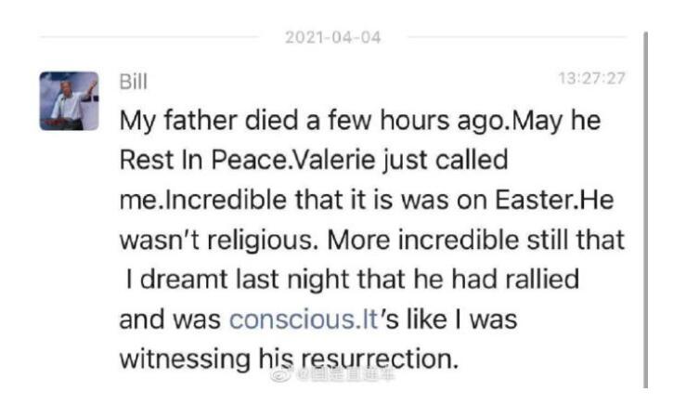Click the 2021-04-04 date separator

(x=333, y=37)
